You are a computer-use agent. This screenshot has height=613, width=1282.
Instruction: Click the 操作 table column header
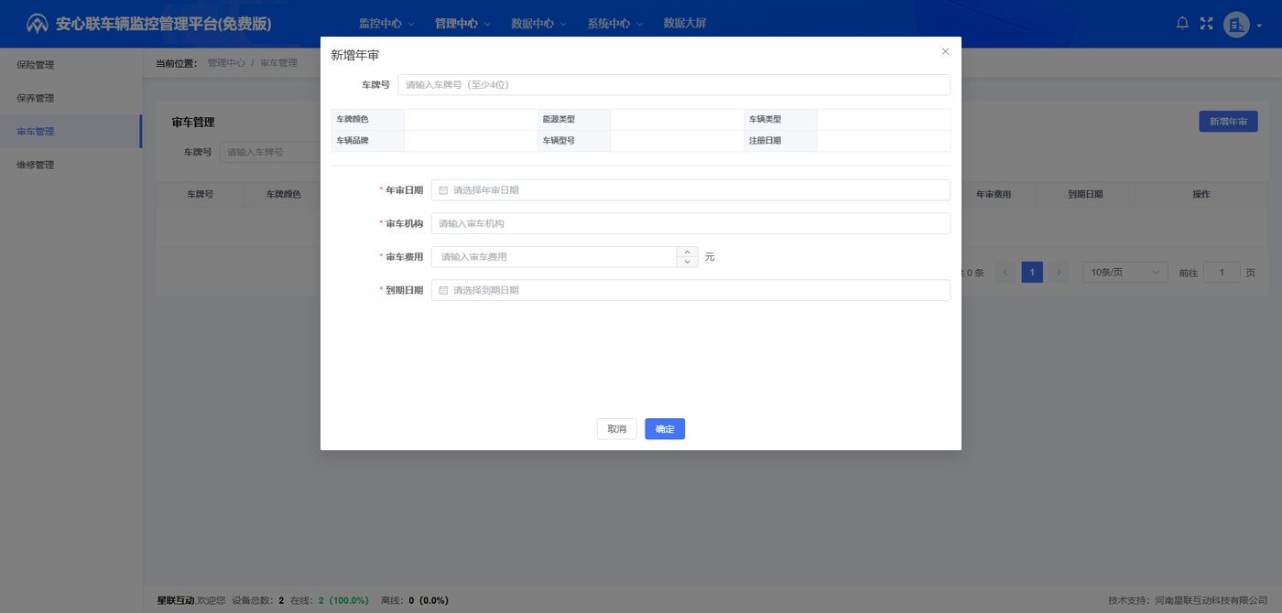[x=1201, y=194]
